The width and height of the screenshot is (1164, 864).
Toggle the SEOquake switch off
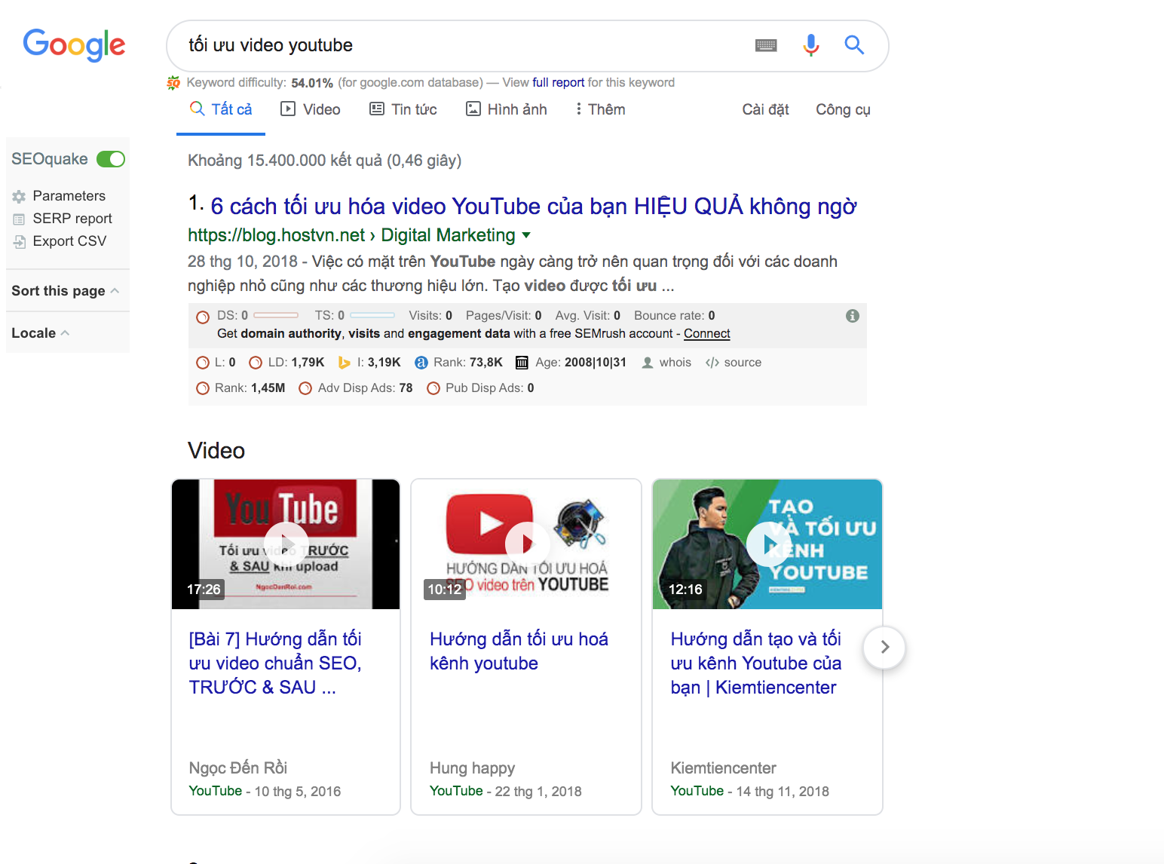(x=111, y=159)
